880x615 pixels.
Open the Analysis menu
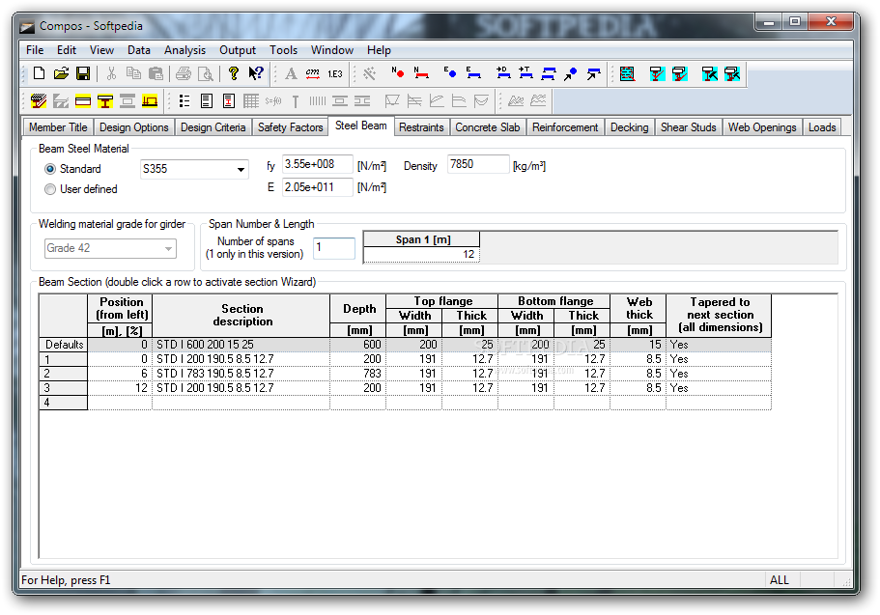point(185,50)
